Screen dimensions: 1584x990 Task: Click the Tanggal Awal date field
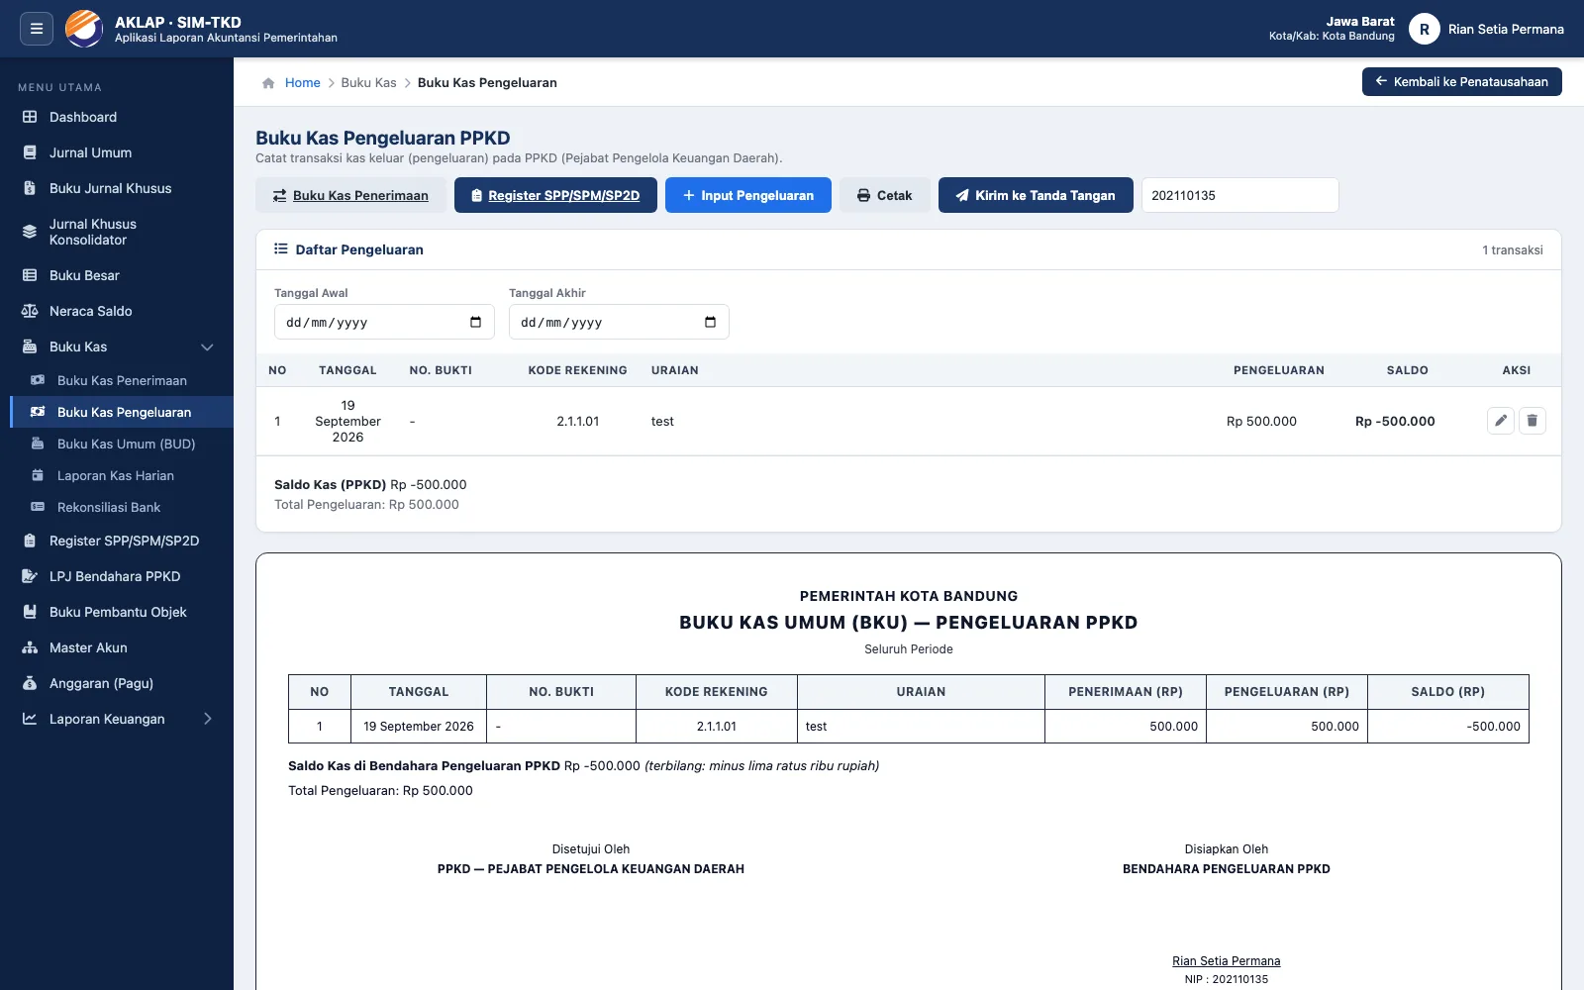[x=384, y=322]
